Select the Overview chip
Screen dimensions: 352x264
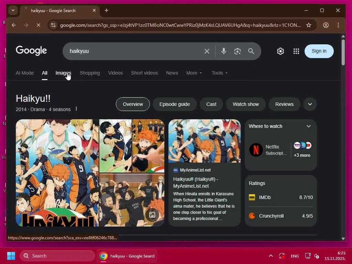point(133,104)
